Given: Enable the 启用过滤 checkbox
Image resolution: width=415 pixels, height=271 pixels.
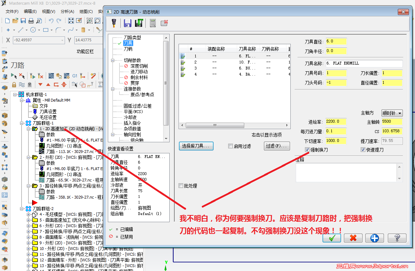Looking at the screenshot, I should point(230,146).
